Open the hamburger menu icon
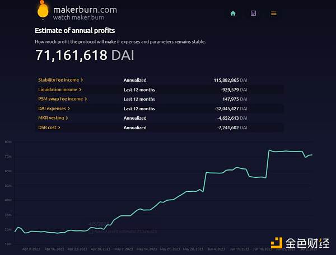Image resolution: width=336 pixels, height=255 pixels. (x=274, y=13)
